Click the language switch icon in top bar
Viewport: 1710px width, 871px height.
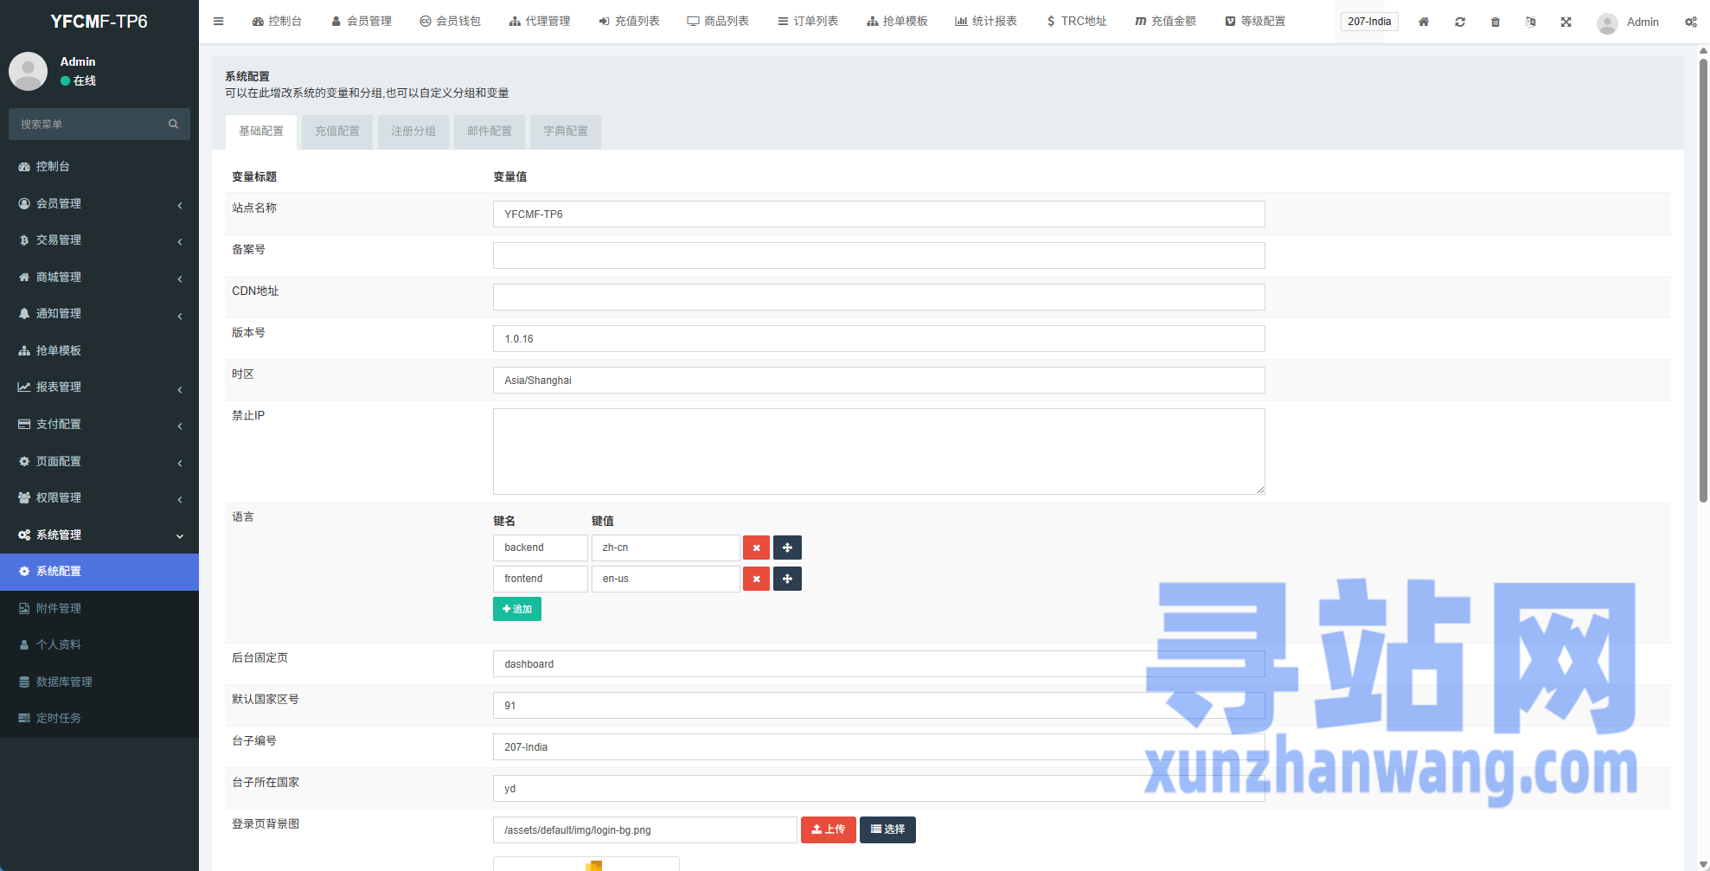click(1531, 22)
